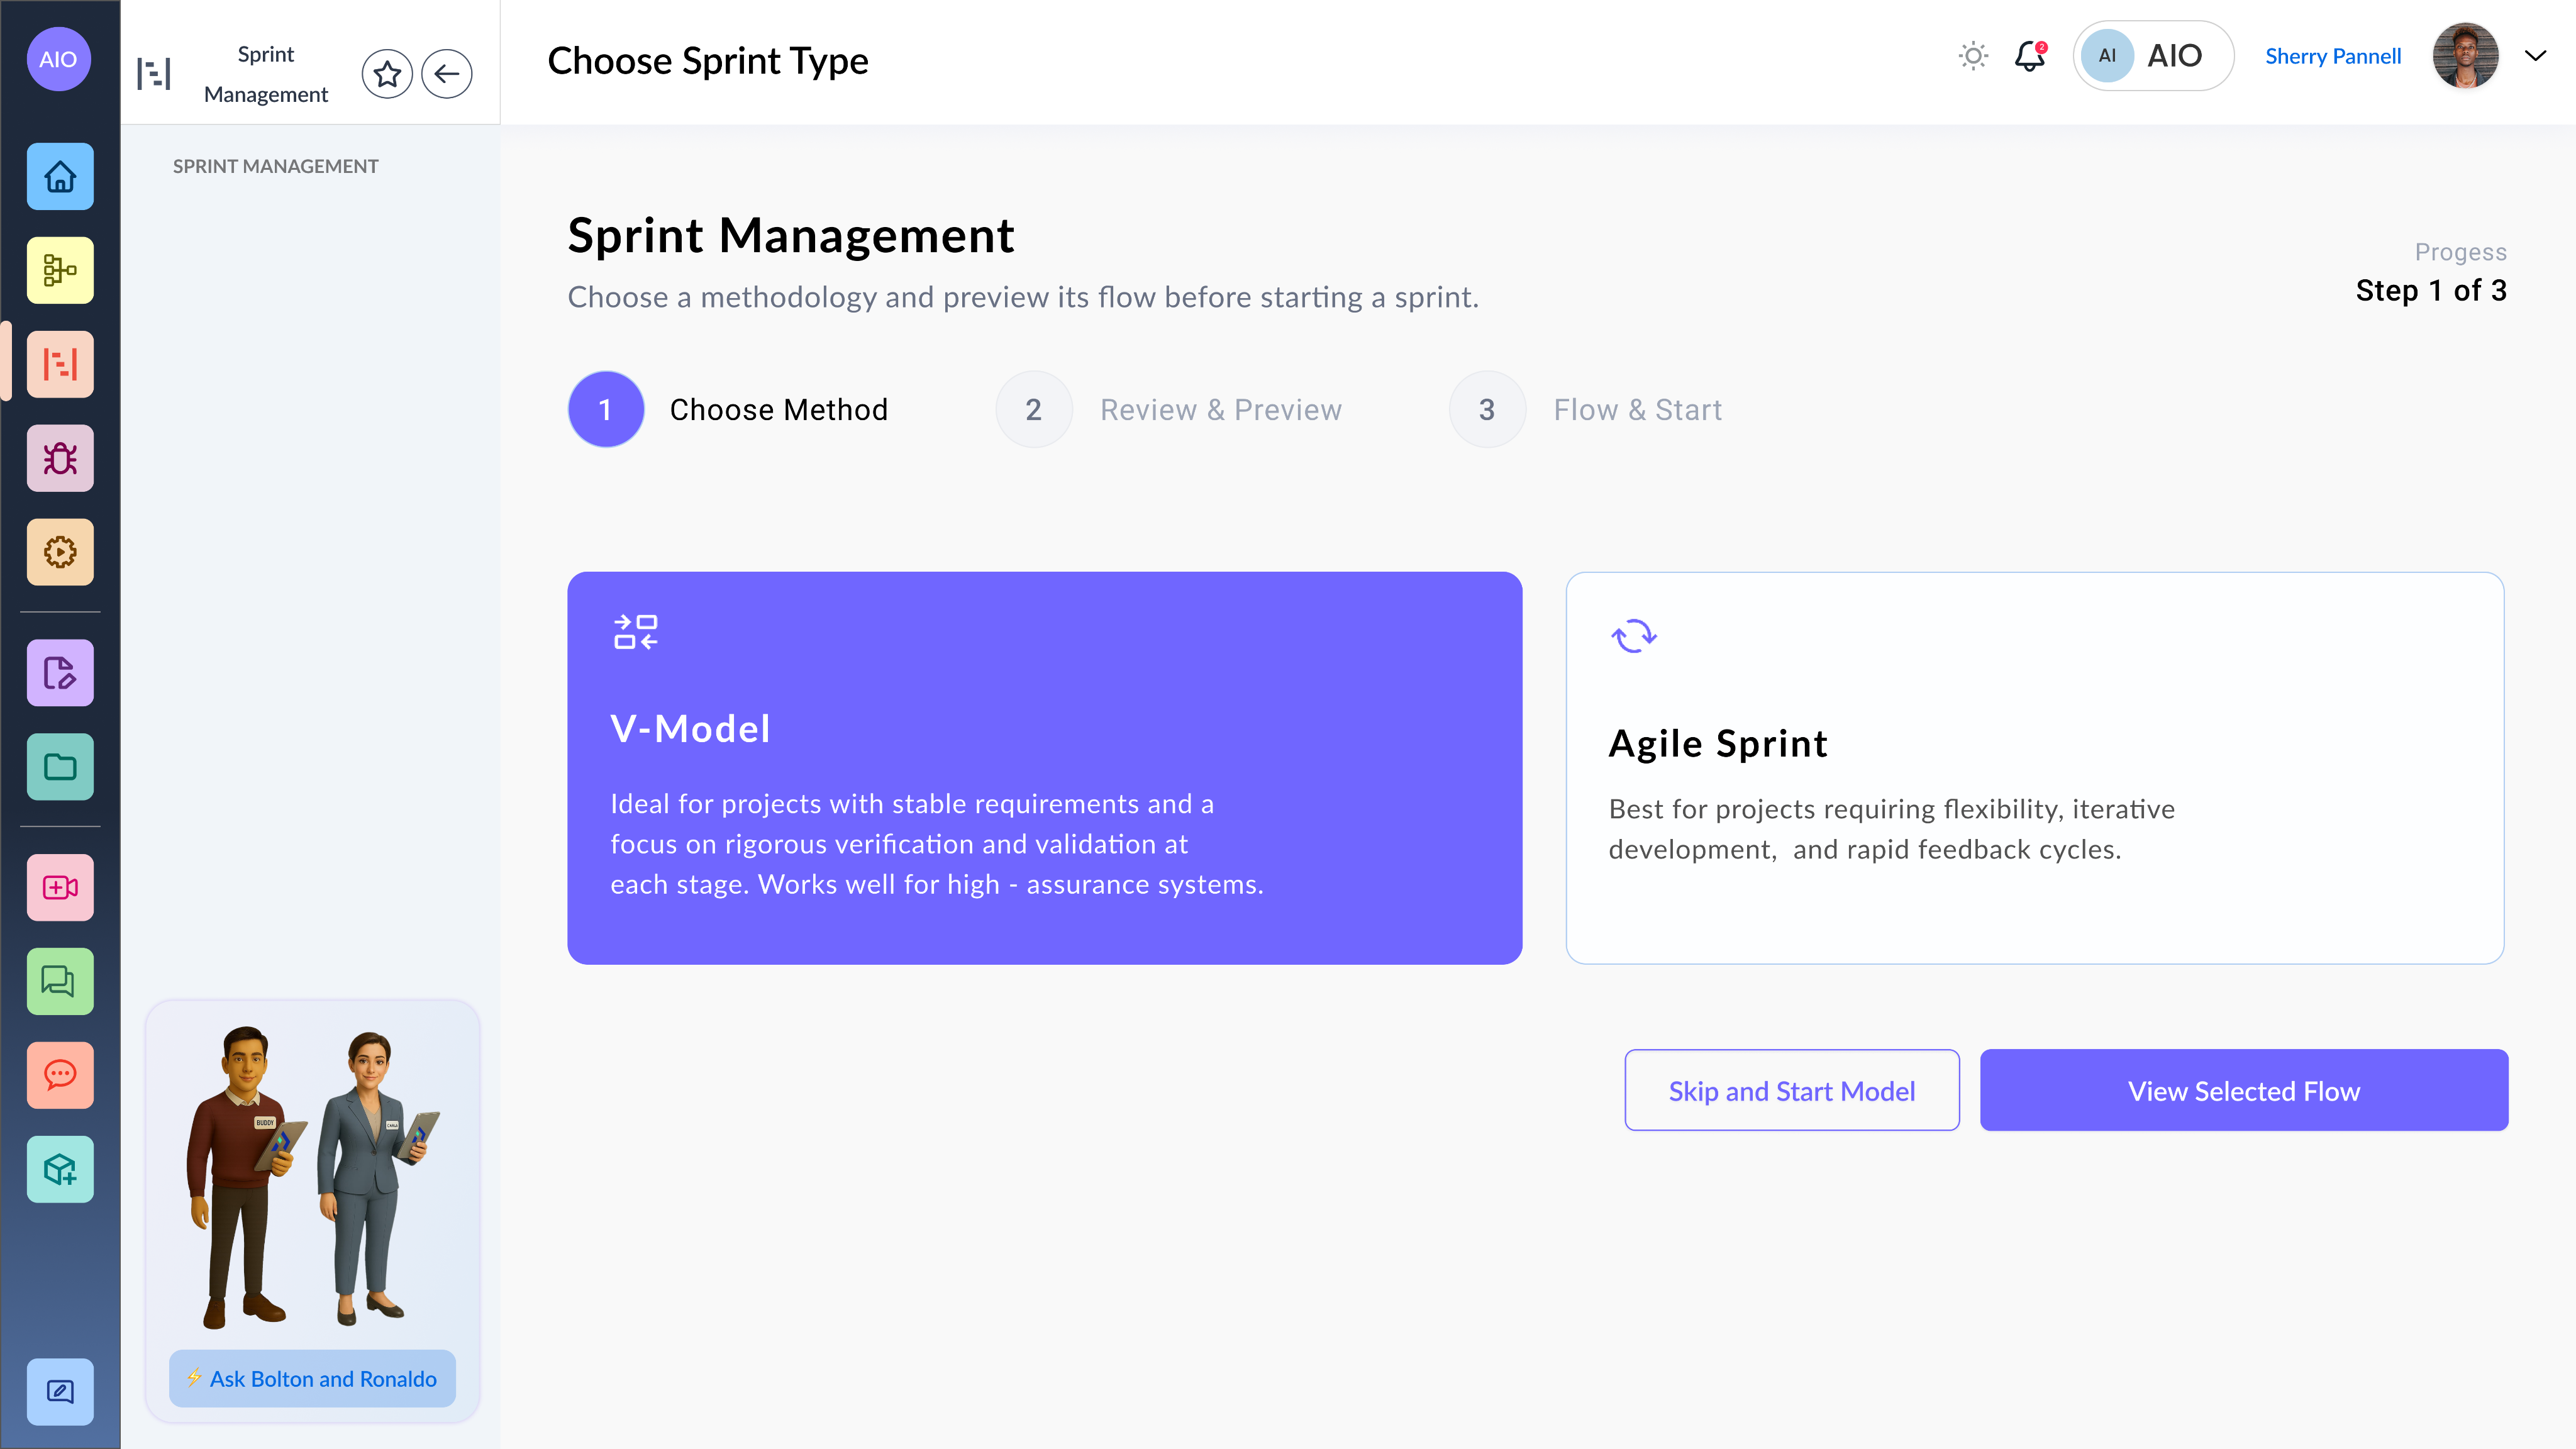
Task: Go back using arrow button
Action: pyautogui.click(x=446, y=73)
